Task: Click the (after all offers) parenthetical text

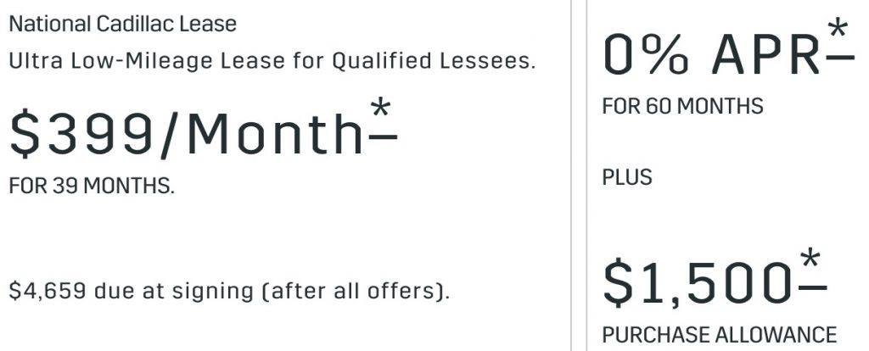Action: point(359,291)
